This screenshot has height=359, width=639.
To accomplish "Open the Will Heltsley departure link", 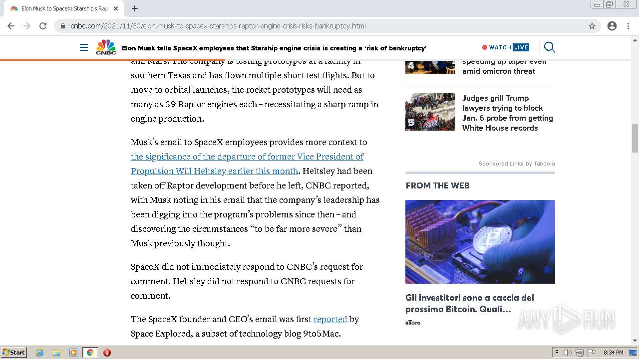I will click(x=247, y=164).
